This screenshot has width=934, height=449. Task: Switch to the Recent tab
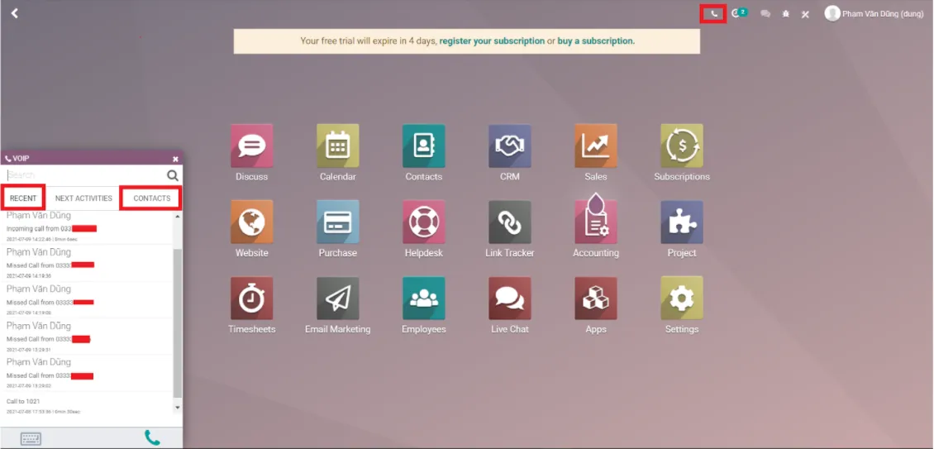tap(23, 198)
